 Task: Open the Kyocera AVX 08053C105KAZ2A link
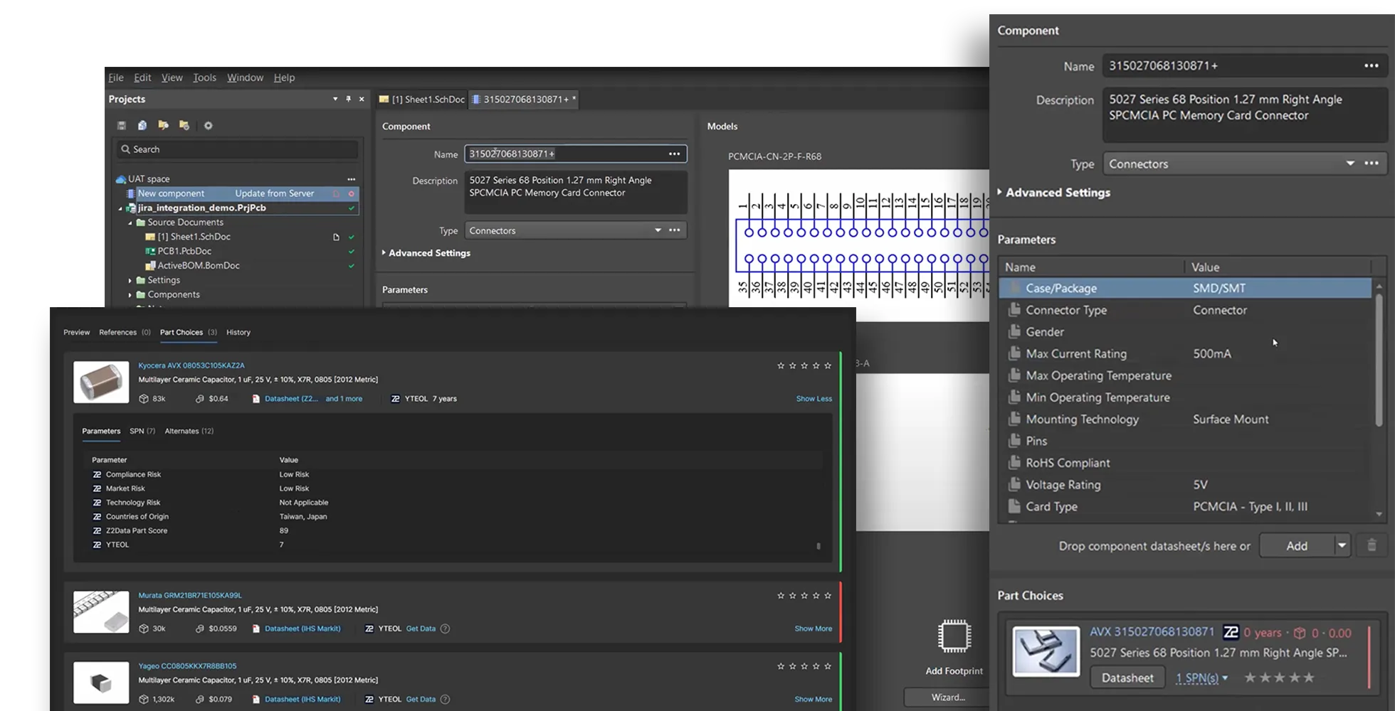191,365
